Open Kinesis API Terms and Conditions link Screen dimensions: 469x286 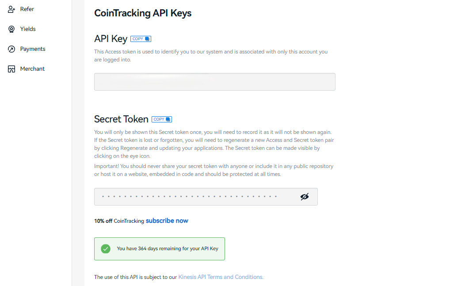221,277
